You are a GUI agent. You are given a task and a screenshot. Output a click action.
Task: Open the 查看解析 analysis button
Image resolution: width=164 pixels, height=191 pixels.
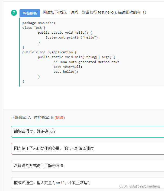30,13
